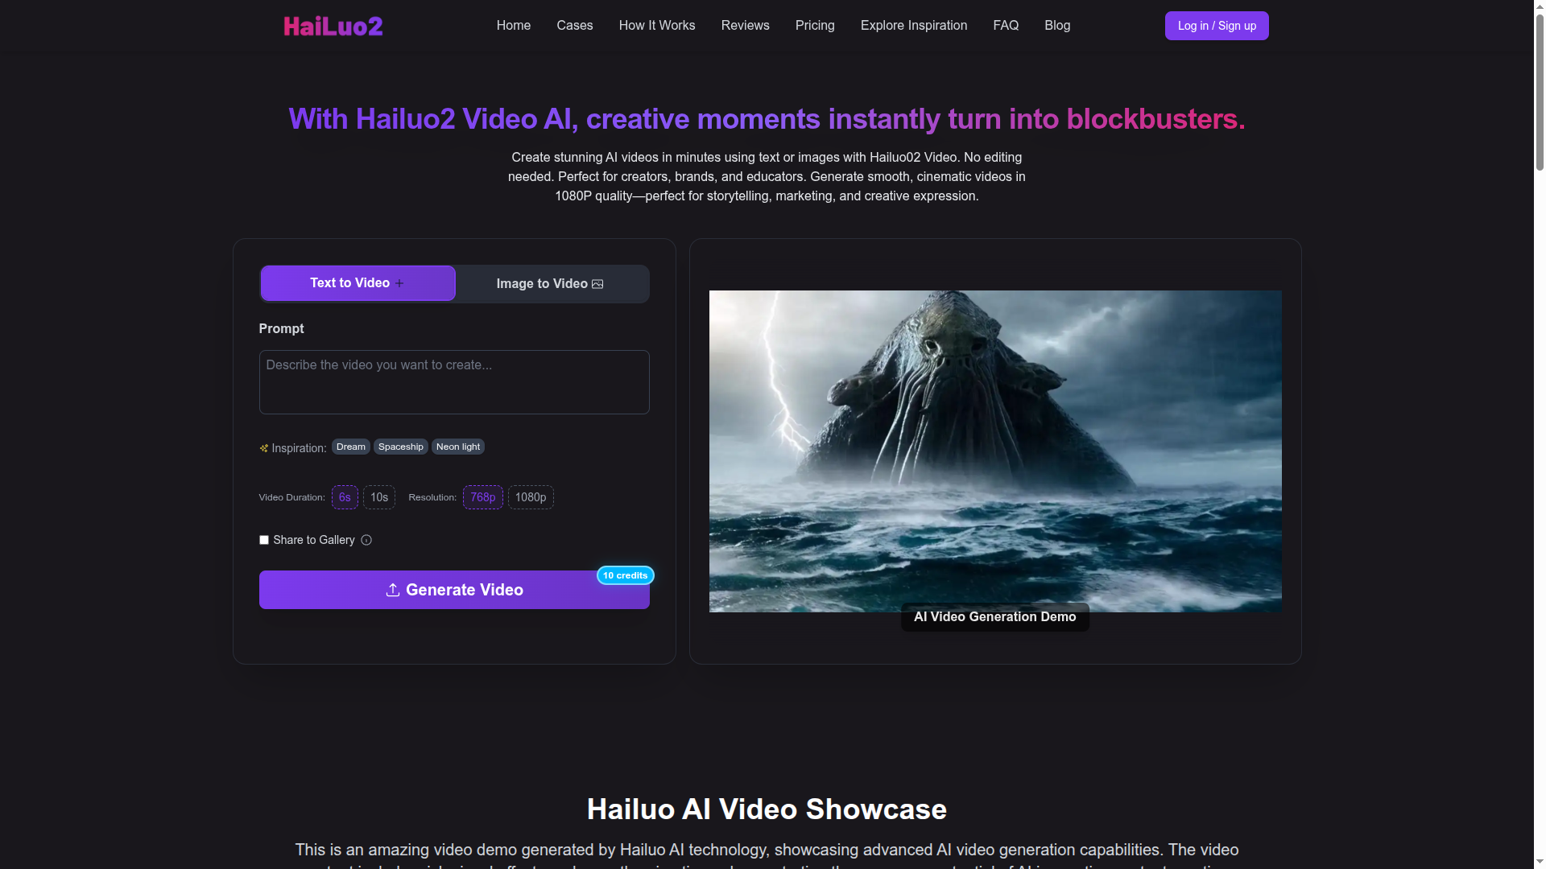Image resolution: width=1546 pixels, height=869 pixels.
Task: Open the Blog nav link
Action: (1057, 26)
